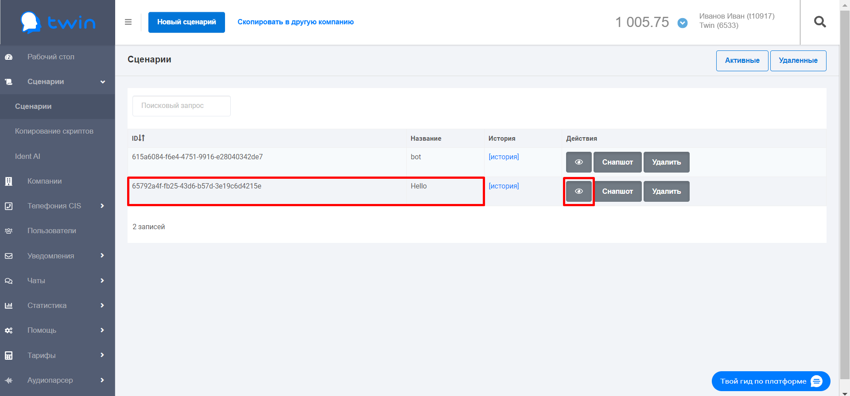The height and width of the screenshot is (396, 850).
Task: Switch to the Активные tab
Action: pos(742,61)
